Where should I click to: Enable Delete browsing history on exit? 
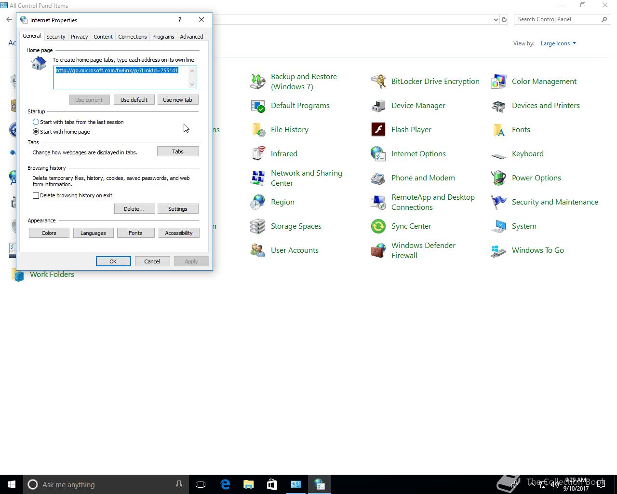(x=36, y=195)
